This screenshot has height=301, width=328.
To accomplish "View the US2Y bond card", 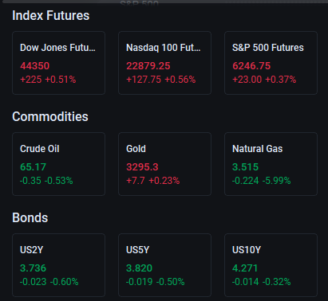I will (x=58, y=265).
